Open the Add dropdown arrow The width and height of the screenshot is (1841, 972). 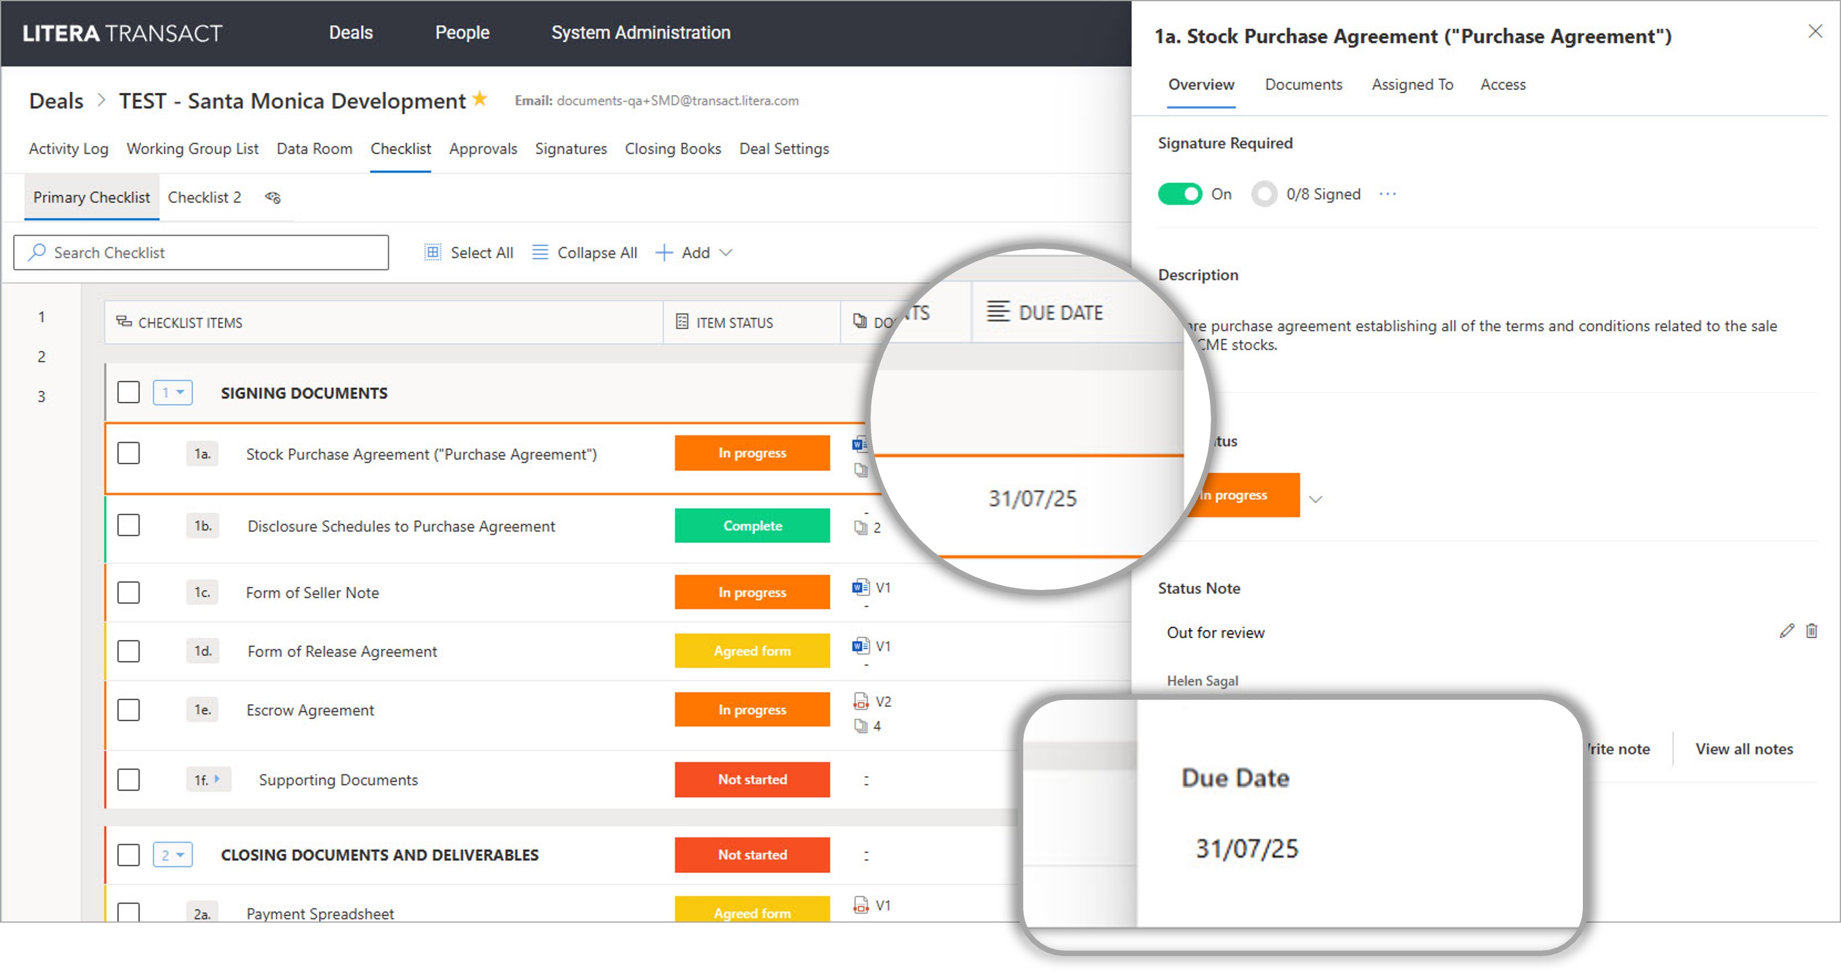coord(726,253)
